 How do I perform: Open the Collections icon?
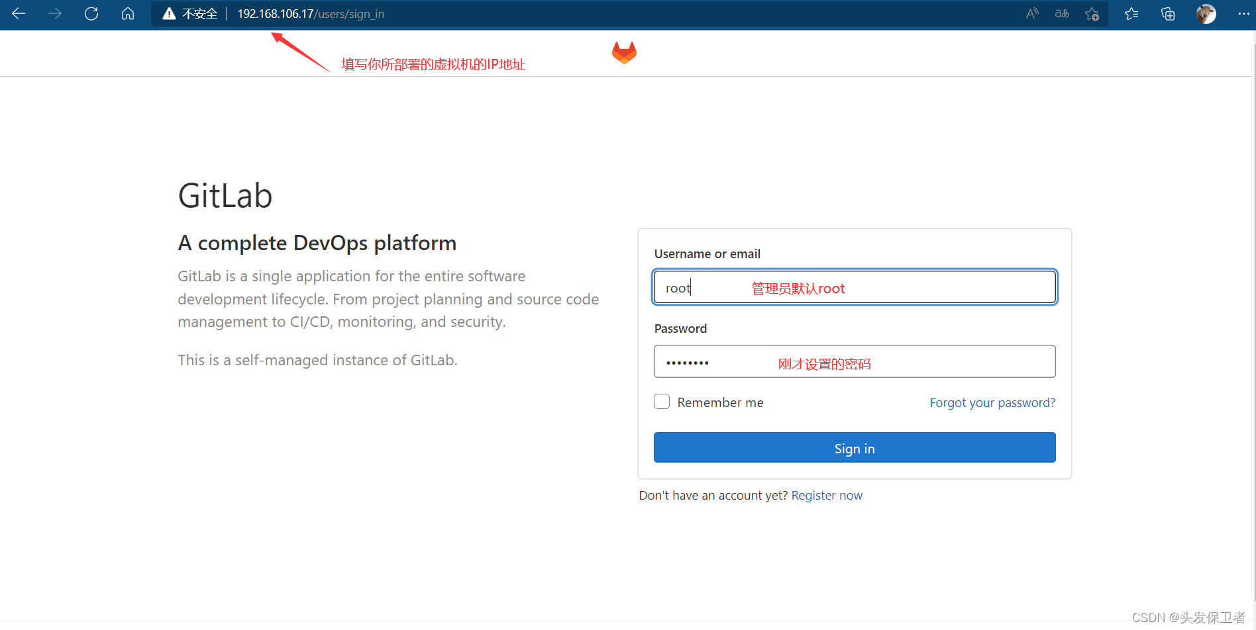[1168, 13]
